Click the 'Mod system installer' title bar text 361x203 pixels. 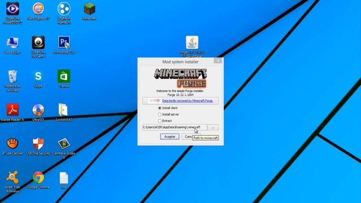(x=180, y=61)
